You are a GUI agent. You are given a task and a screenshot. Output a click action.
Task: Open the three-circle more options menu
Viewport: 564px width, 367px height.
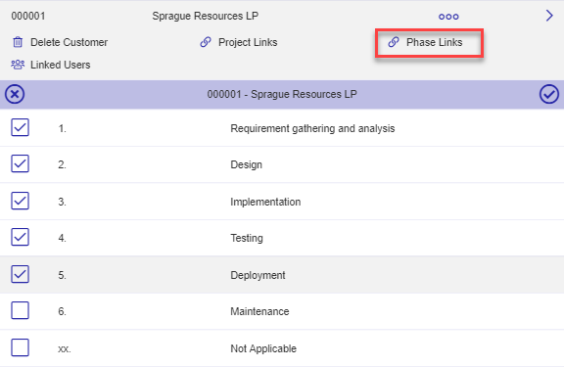click(x=448, y=17)
